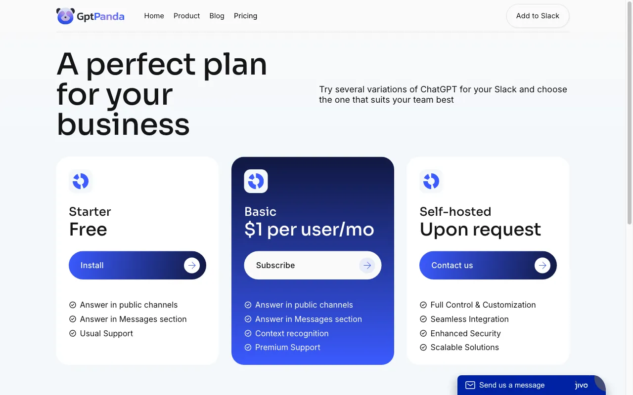This screenshot has height=395, width=633.
Task: Click the arrow icon on Install button
Action: (192, 265)
